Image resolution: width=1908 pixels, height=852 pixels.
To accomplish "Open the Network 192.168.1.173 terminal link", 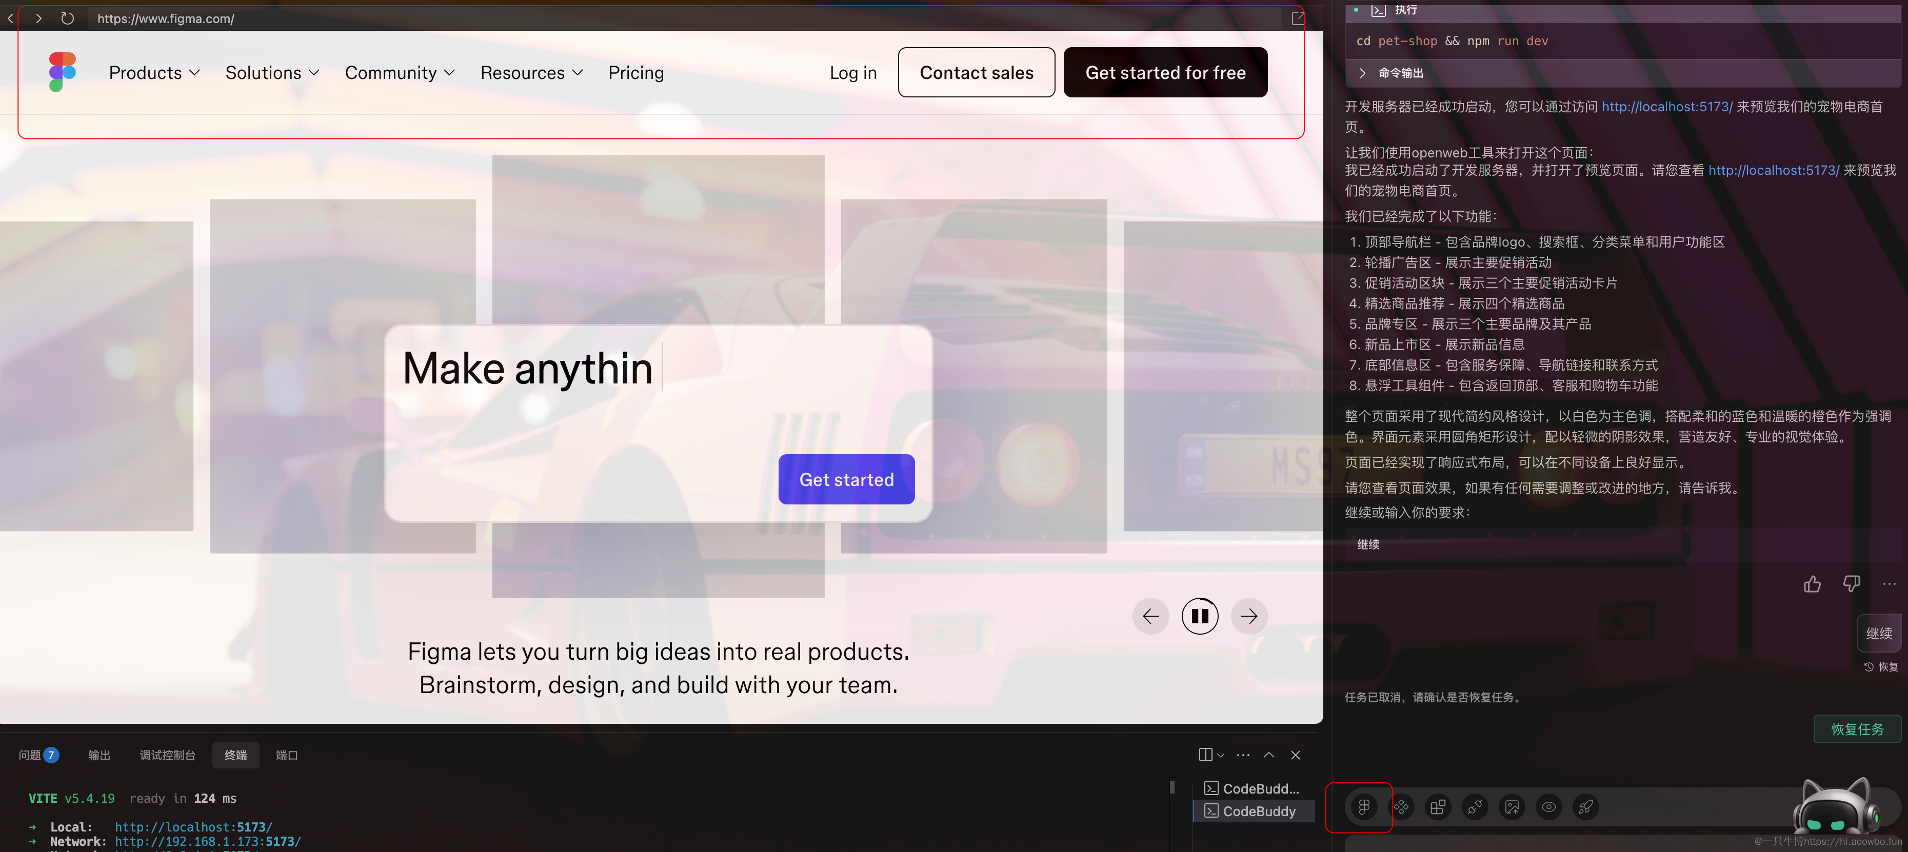I will [207, 842].
